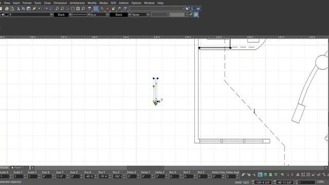The width and height of the screenshot is (329, 185).
Task: Toggle the SNAP status bar indicator
Action: point(239,182)
